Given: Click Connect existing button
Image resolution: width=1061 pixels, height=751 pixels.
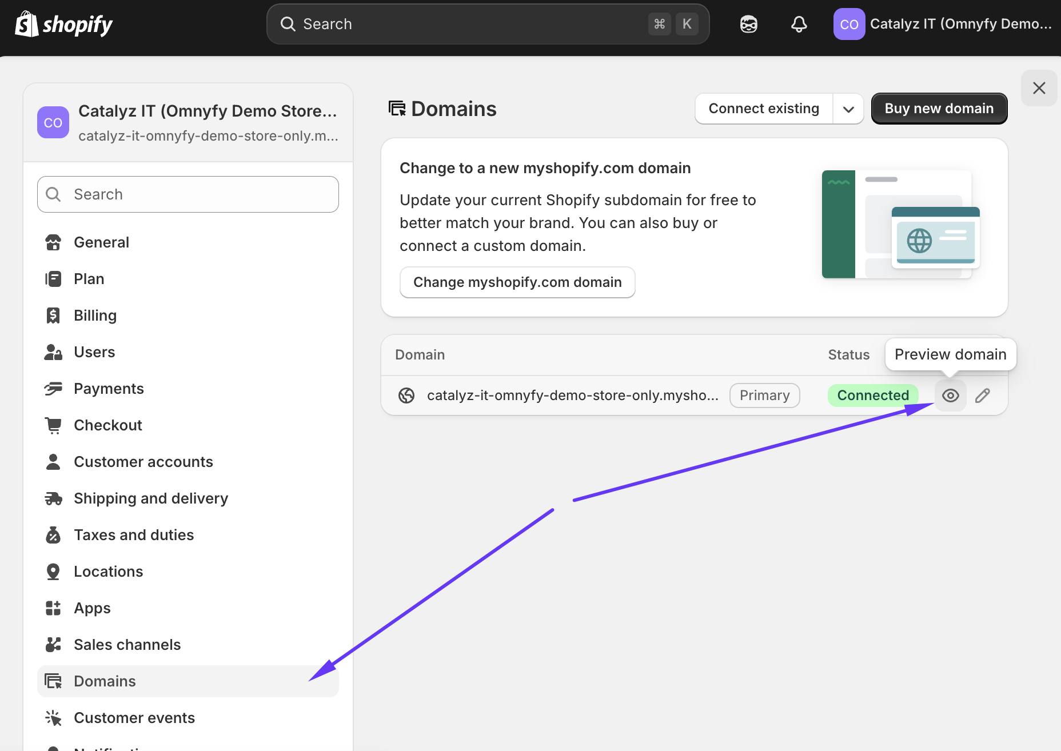Looking at the screenshot, I should [x=764, y=109].
